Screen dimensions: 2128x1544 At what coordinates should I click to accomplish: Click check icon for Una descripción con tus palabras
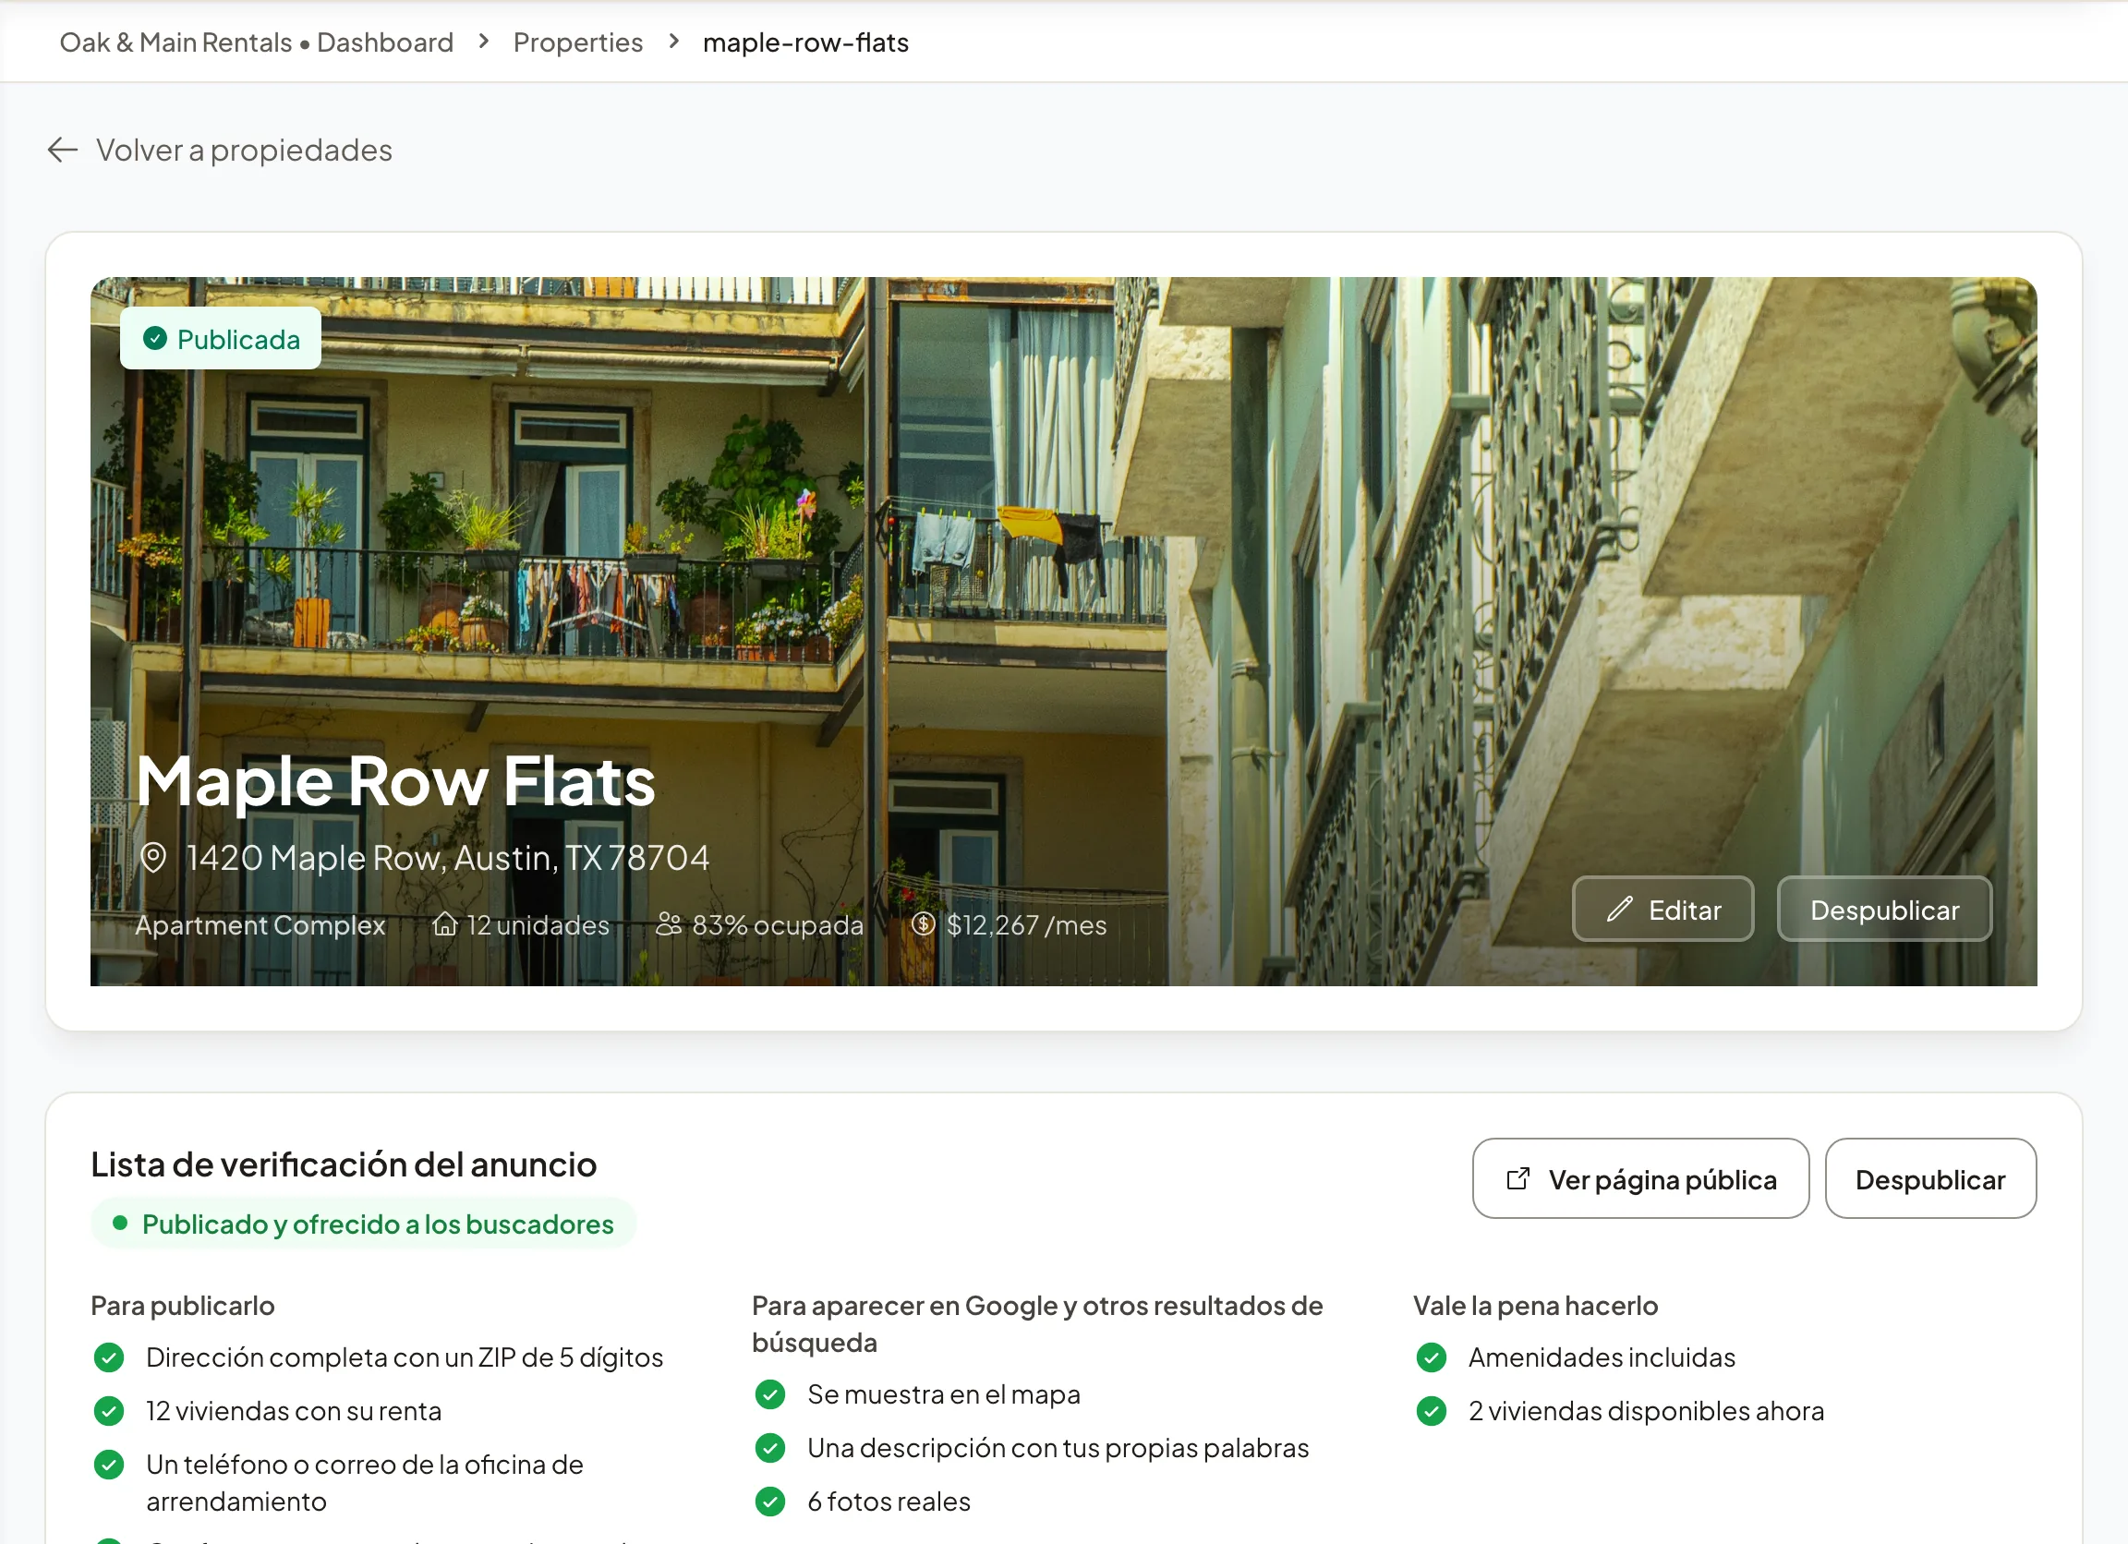770,1447
